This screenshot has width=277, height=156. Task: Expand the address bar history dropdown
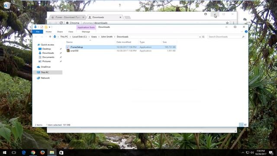click(x=200, y=37)
